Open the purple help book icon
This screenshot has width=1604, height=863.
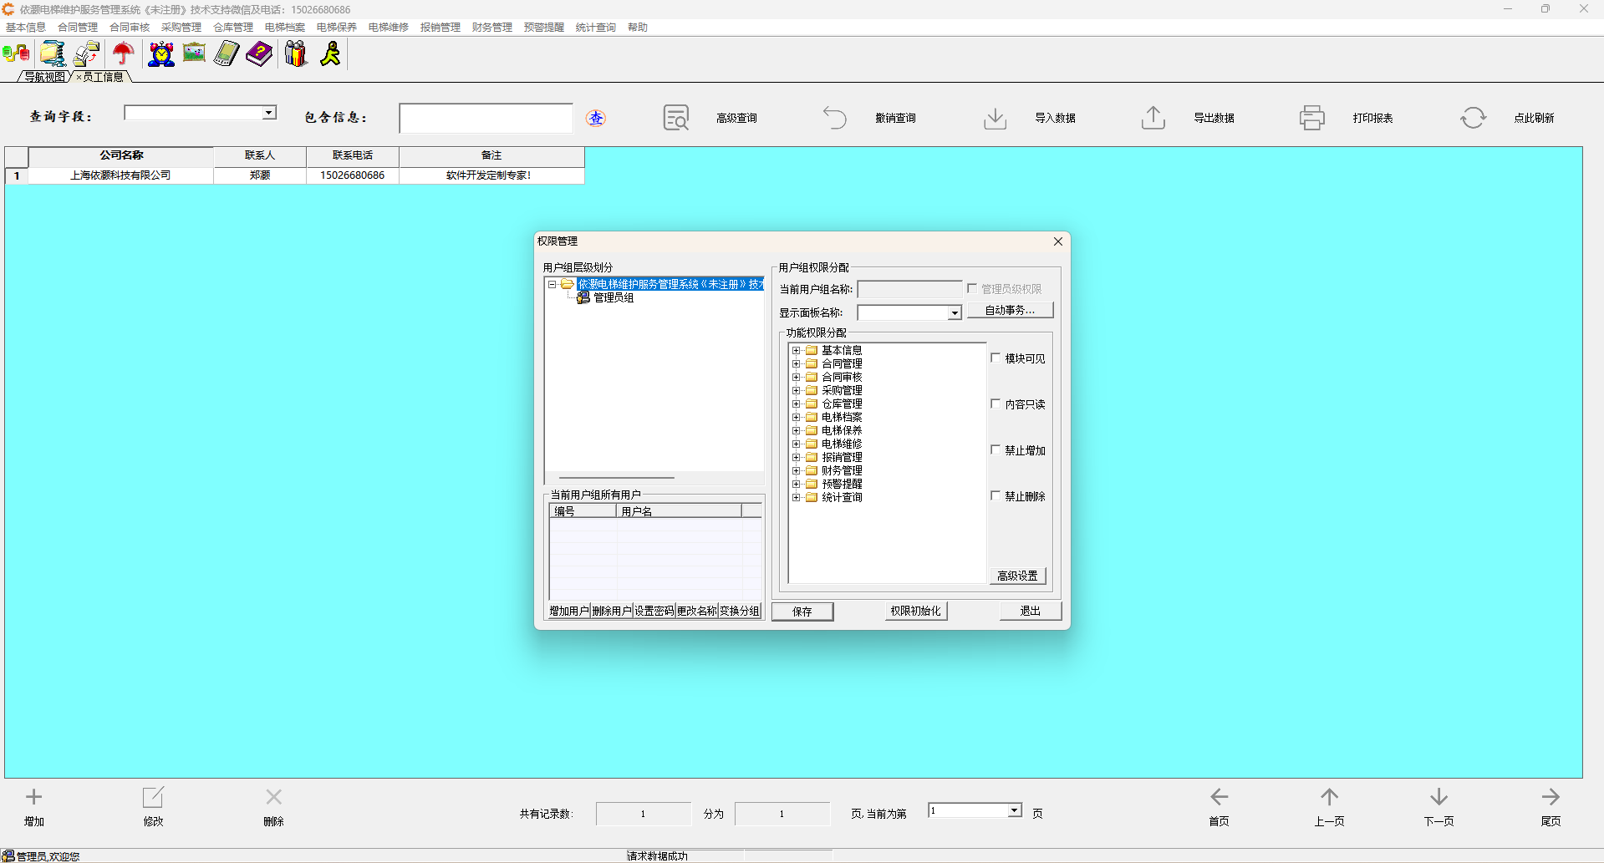(x=259, y=54)
